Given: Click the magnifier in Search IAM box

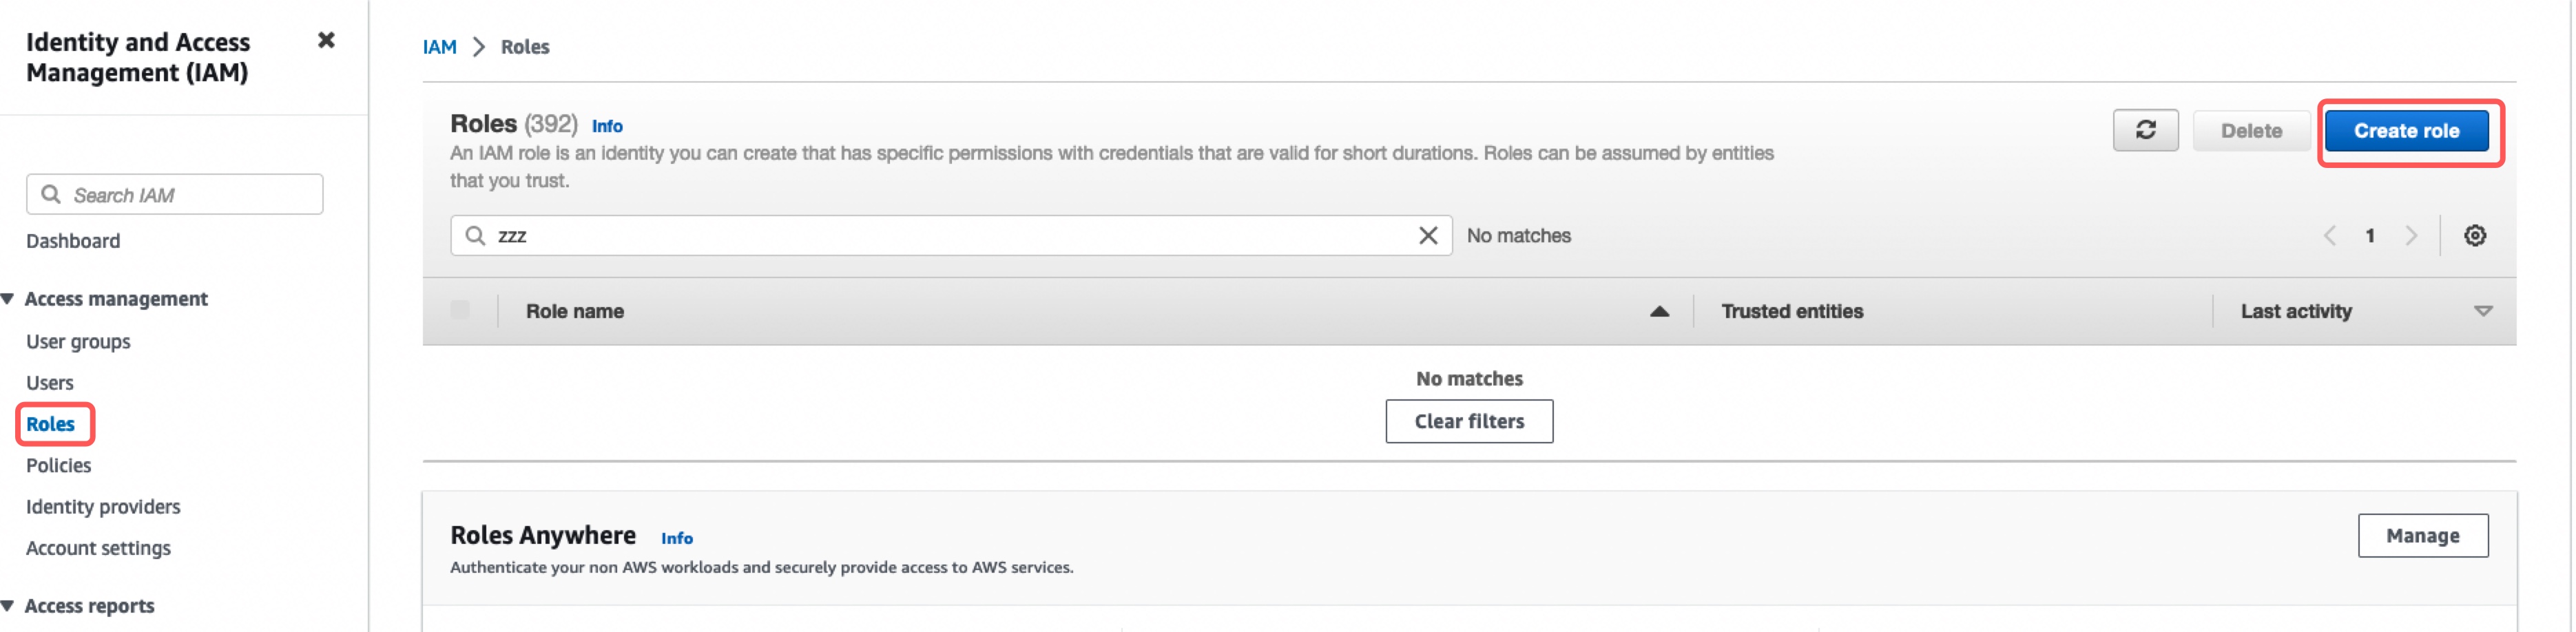Looking at the screenshot, I should coord(51,194).
